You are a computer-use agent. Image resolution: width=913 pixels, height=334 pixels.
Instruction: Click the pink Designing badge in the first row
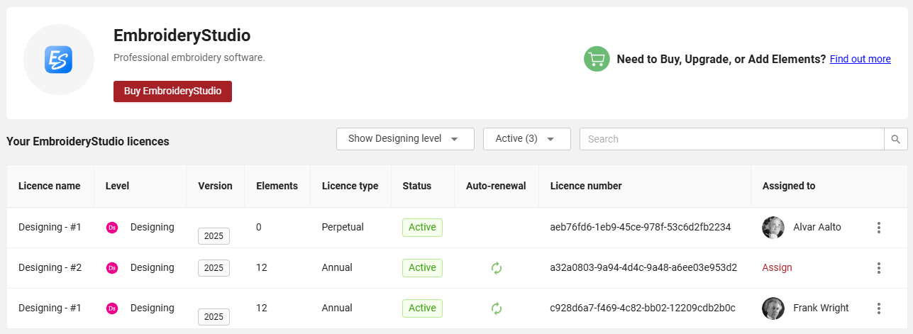111,228
